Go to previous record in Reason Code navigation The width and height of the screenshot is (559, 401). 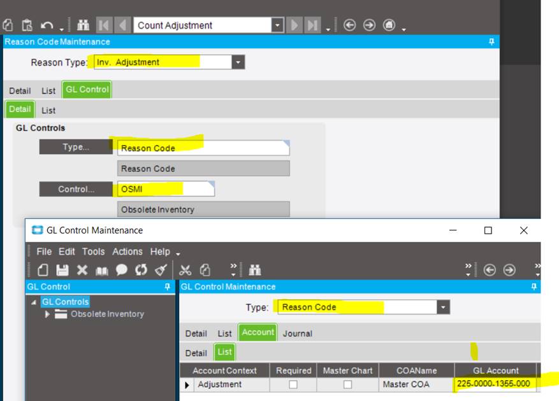click(x=122, y=25)
